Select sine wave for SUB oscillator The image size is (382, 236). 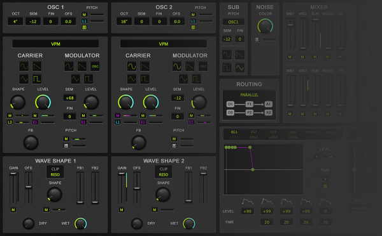227,55
